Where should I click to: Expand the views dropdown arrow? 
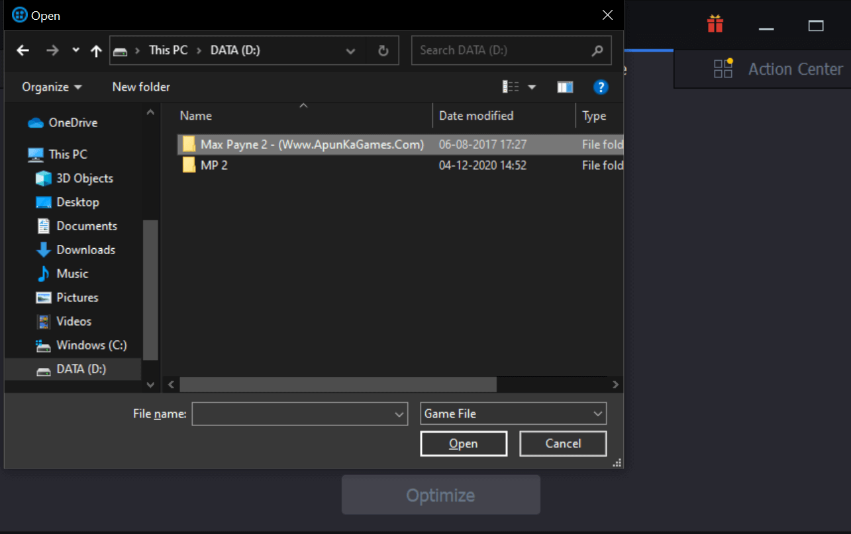532,87
